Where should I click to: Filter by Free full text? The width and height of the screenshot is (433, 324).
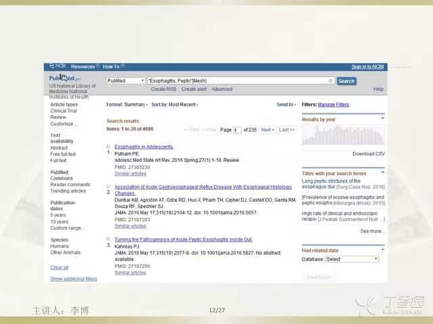[x=63, y=154]
